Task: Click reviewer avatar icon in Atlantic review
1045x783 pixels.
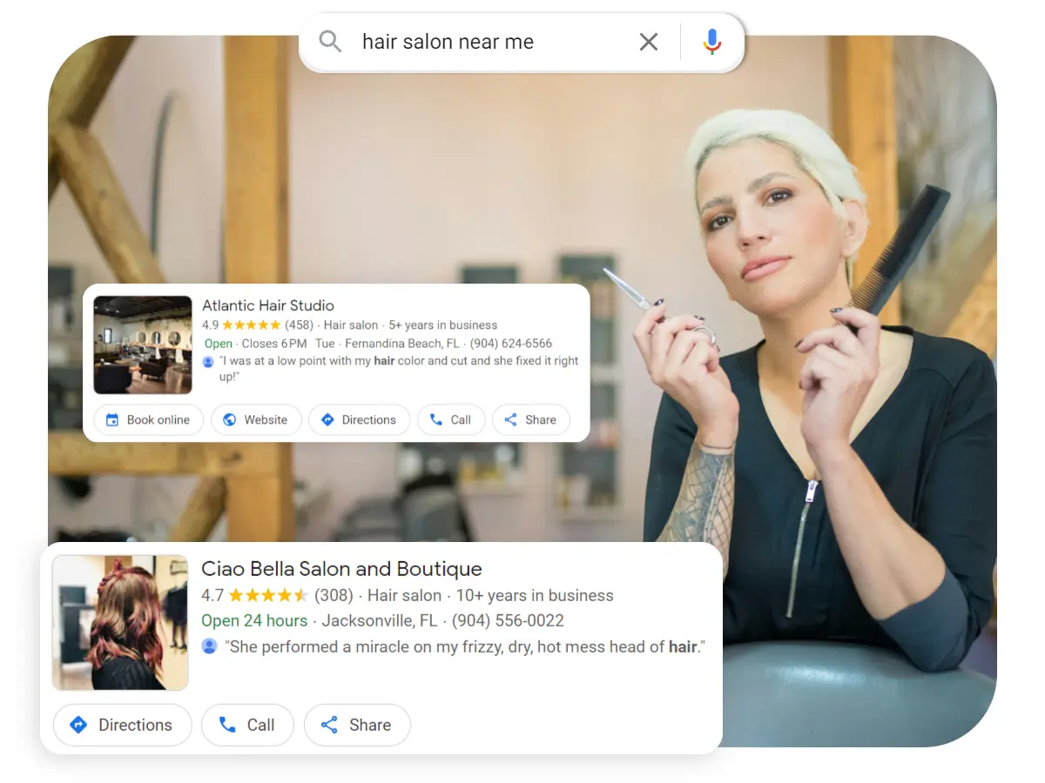Action: [208, 360]
